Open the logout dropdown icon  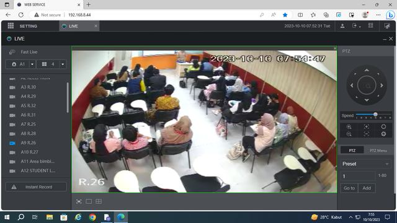(x=356, y=26)
